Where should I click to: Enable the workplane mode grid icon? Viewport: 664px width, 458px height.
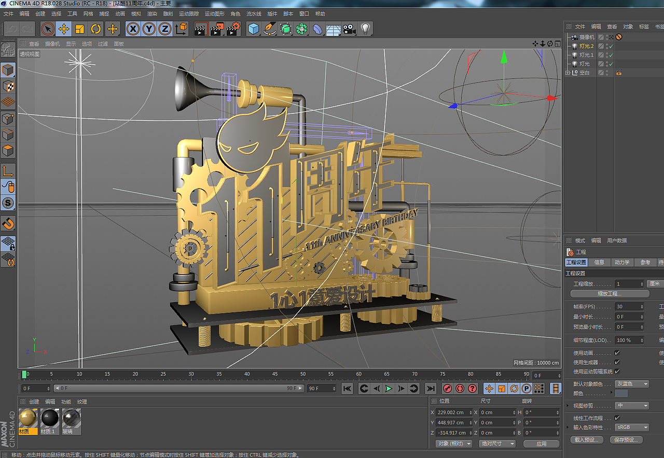pos(8,102)
